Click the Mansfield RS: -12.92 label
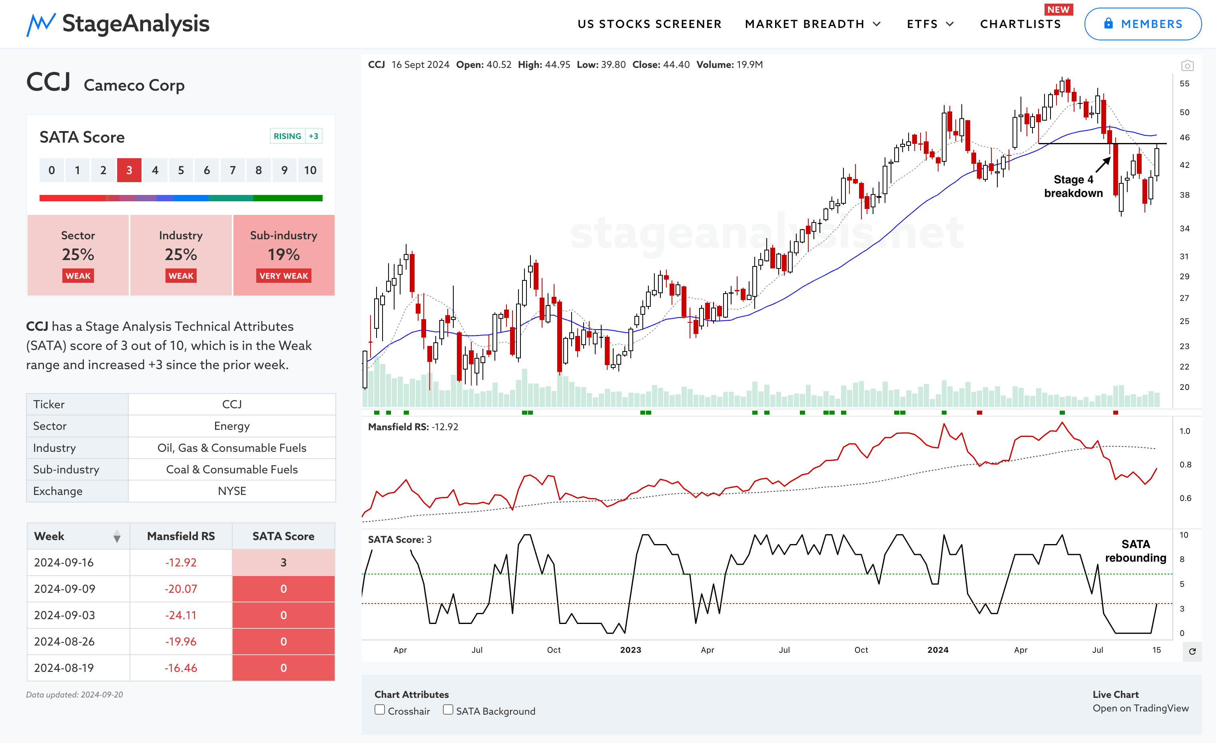The height and width of the screenshot is (743, 1216). (413, 427)
